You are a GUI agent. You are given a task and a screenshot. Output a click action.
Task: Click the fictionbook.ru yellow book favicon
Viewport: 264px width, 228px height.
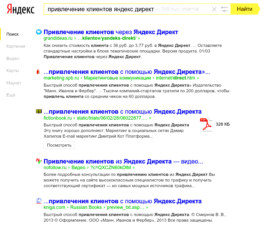39,111
